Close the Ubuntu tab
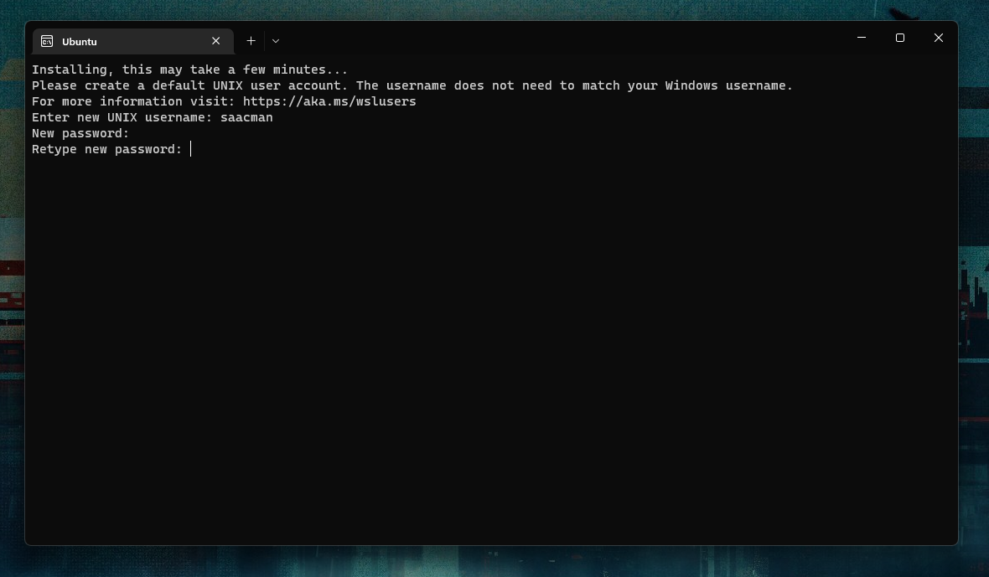Image resolution: width=989 pixels, height=577 pixels. click(x=215, y=40)
